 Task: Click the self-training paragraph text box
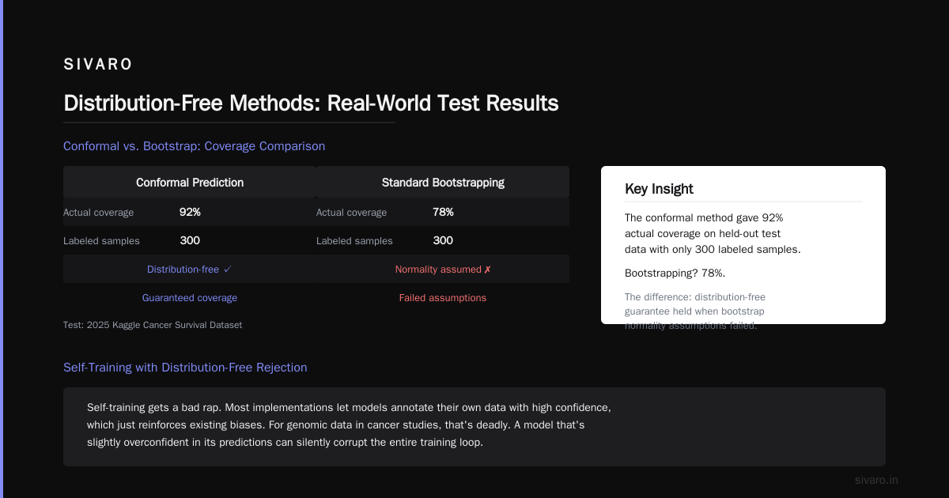pos(475,427)
